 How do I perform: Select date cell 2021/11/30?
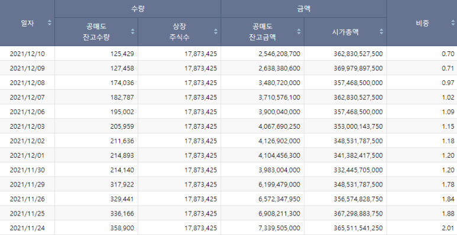click(27, 170)
